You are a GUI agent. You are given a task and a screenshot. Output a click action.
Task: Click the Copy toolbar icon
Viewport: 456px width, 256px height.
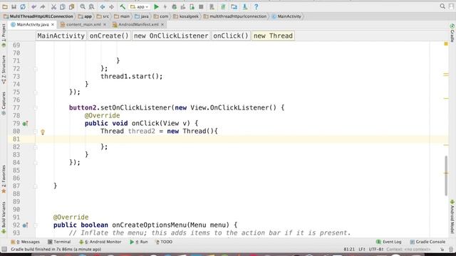click(63, 6)
